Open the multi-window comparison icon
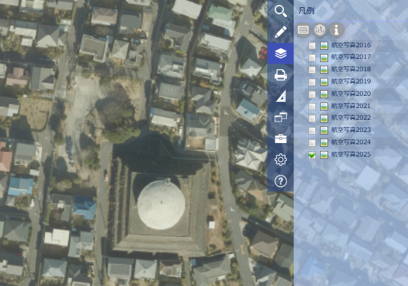 [x=280, y=117]
